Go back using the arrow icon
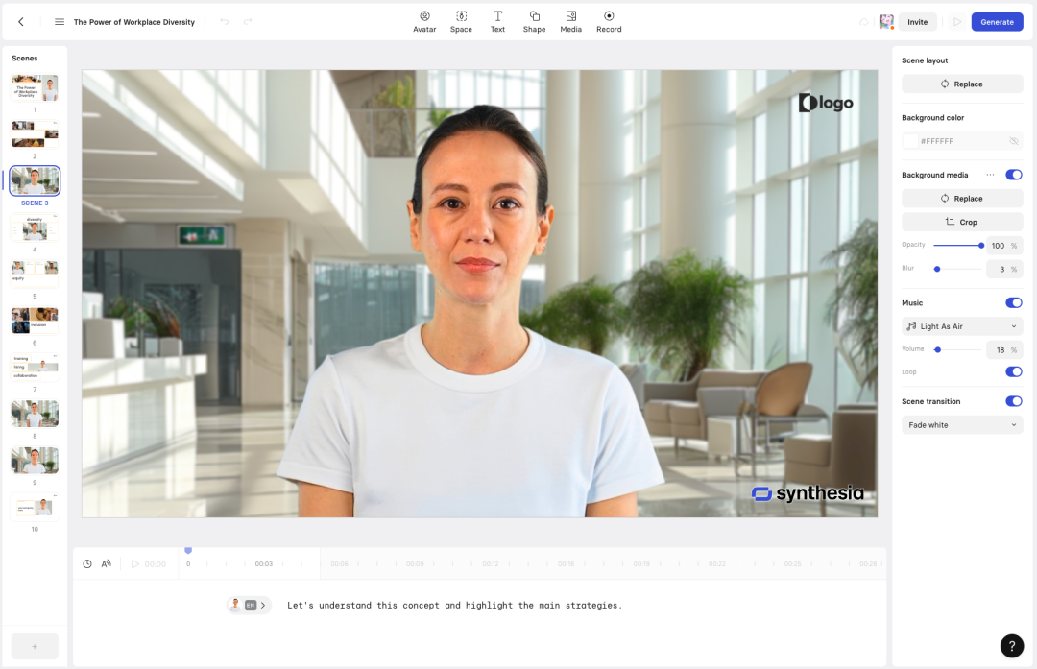 tap(21, 22)
